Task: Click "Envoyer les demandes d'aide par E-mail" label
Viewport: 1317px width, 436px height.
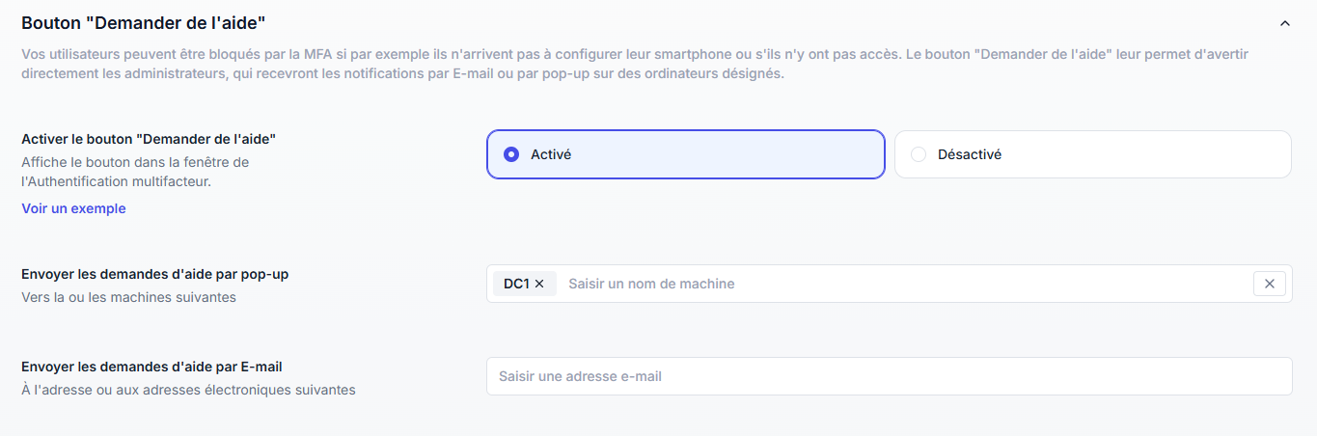Action: pyautogui.click(x=151, y=367)
